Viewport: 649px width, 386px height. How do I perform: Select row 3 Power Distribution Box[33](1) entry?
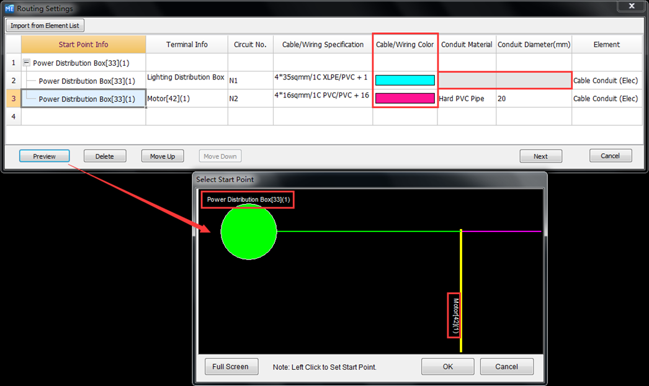coord(86,99)
